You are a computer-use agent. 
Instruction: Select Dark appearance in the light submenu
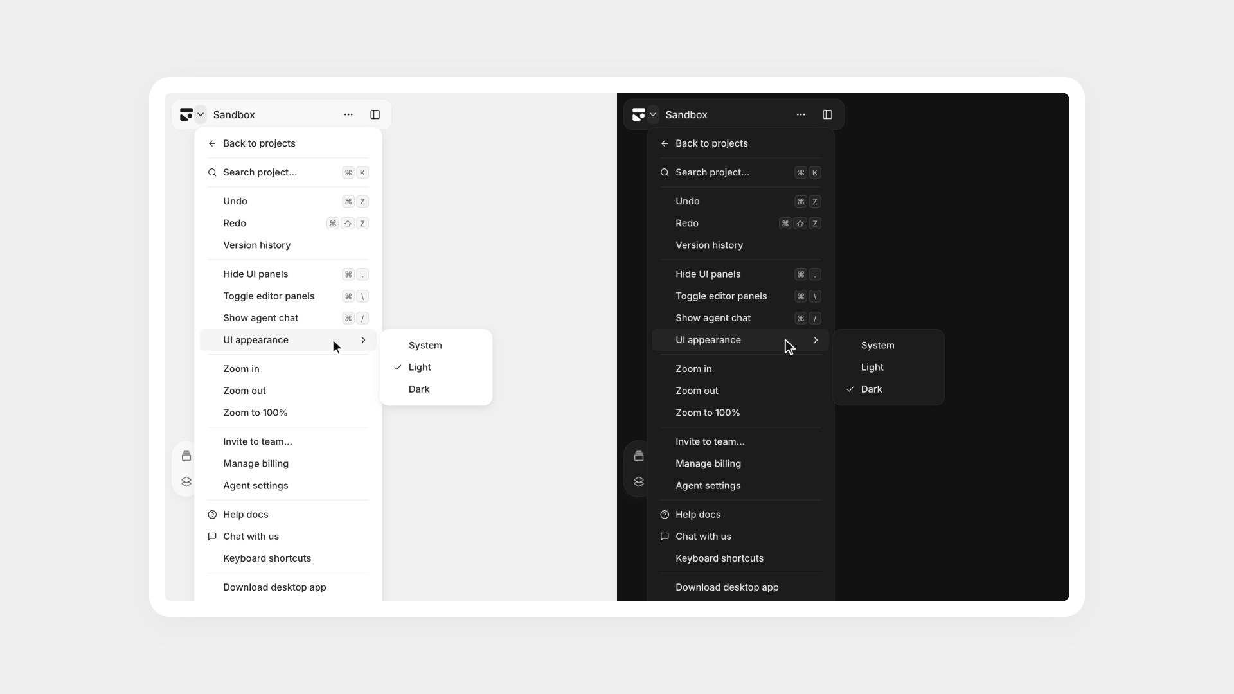436,389
